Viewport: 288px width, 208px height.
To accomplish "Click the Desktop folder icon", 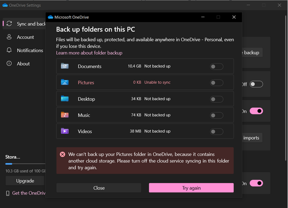I will (x=65, y=99).
